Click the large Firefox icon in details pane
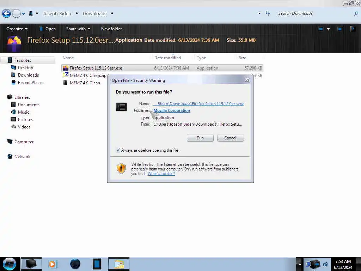Image resolution: width=361 pixels, height=271 pixels. pyautogui.click(x=14, y=43)
